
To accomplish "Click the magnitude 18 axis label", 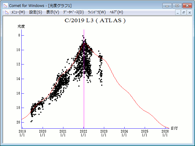I will (18, 108).
